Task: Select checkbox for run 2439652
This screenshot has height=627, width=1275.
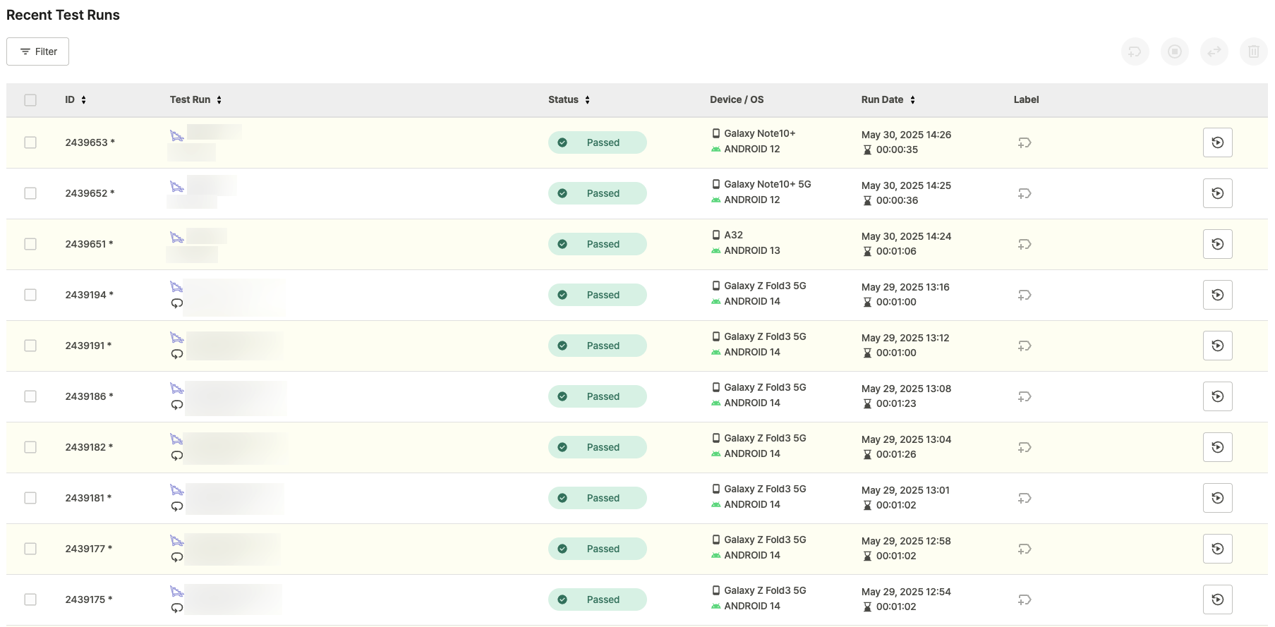Action: [30, 193]
